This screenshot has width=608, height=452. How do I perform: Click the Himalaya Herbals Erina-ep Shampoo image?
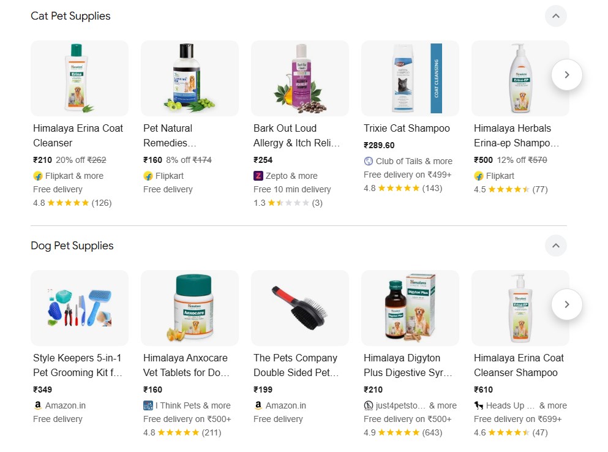tap(520, 78)
